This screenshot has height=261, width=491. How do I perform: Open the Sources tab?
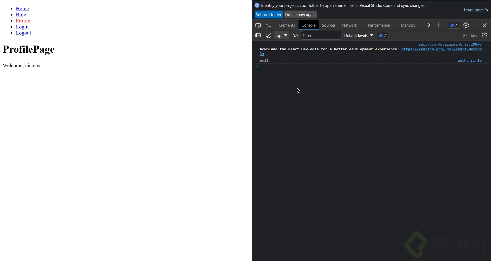coord(329,25)
